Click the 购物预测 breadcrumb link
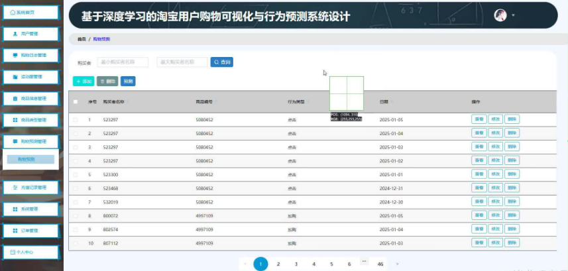 pos(101,39)
